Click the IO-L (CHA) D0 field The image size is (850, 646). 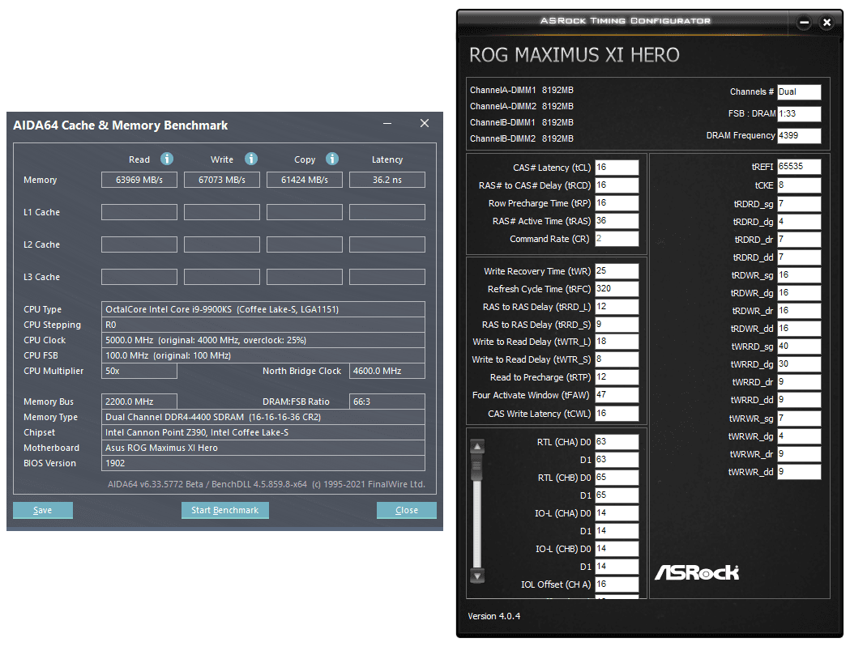click(x=617, y=512)
